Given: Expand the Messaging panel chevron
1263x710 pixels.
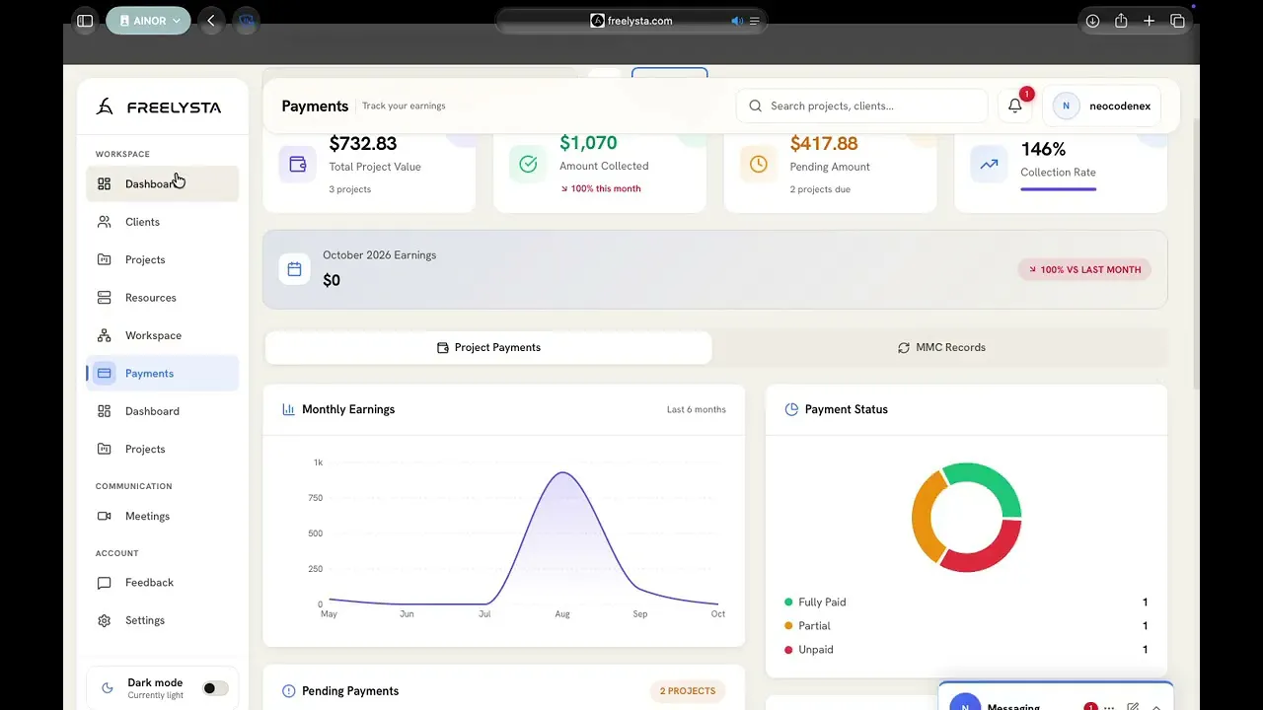Looking at the screenshot, I should click(1156, 706).
